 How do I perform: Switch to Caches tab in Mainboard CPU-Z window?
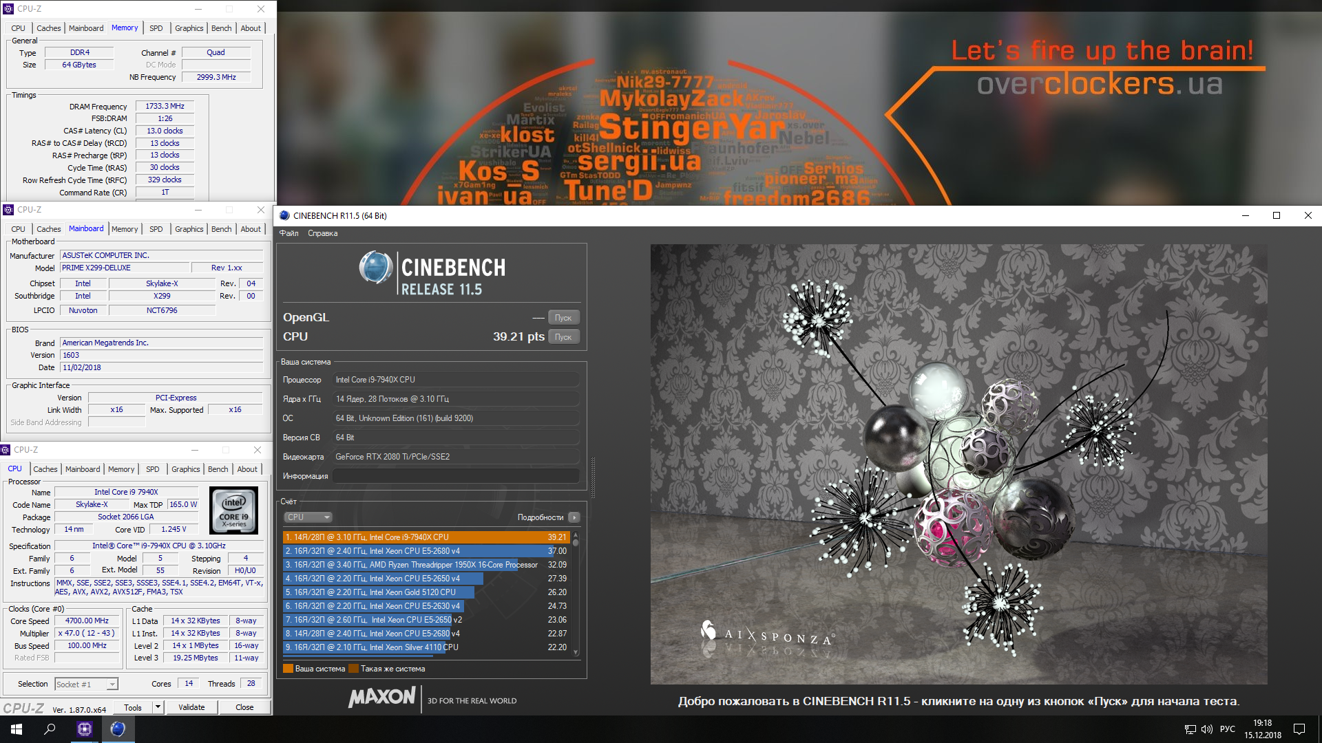tap(49, 229)
